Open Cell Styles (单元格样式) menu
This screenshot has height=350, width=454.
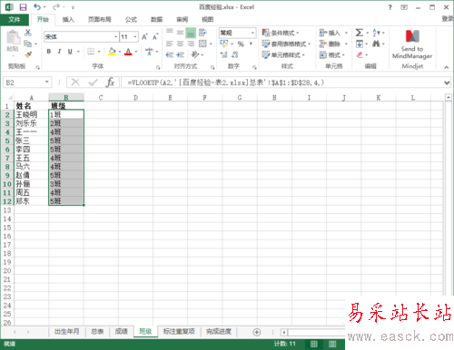[283, 55]
